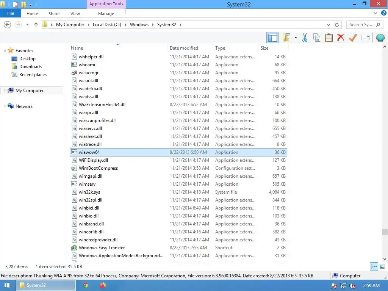
Task: Sort by the Type column header
Action: click(236, 48)
